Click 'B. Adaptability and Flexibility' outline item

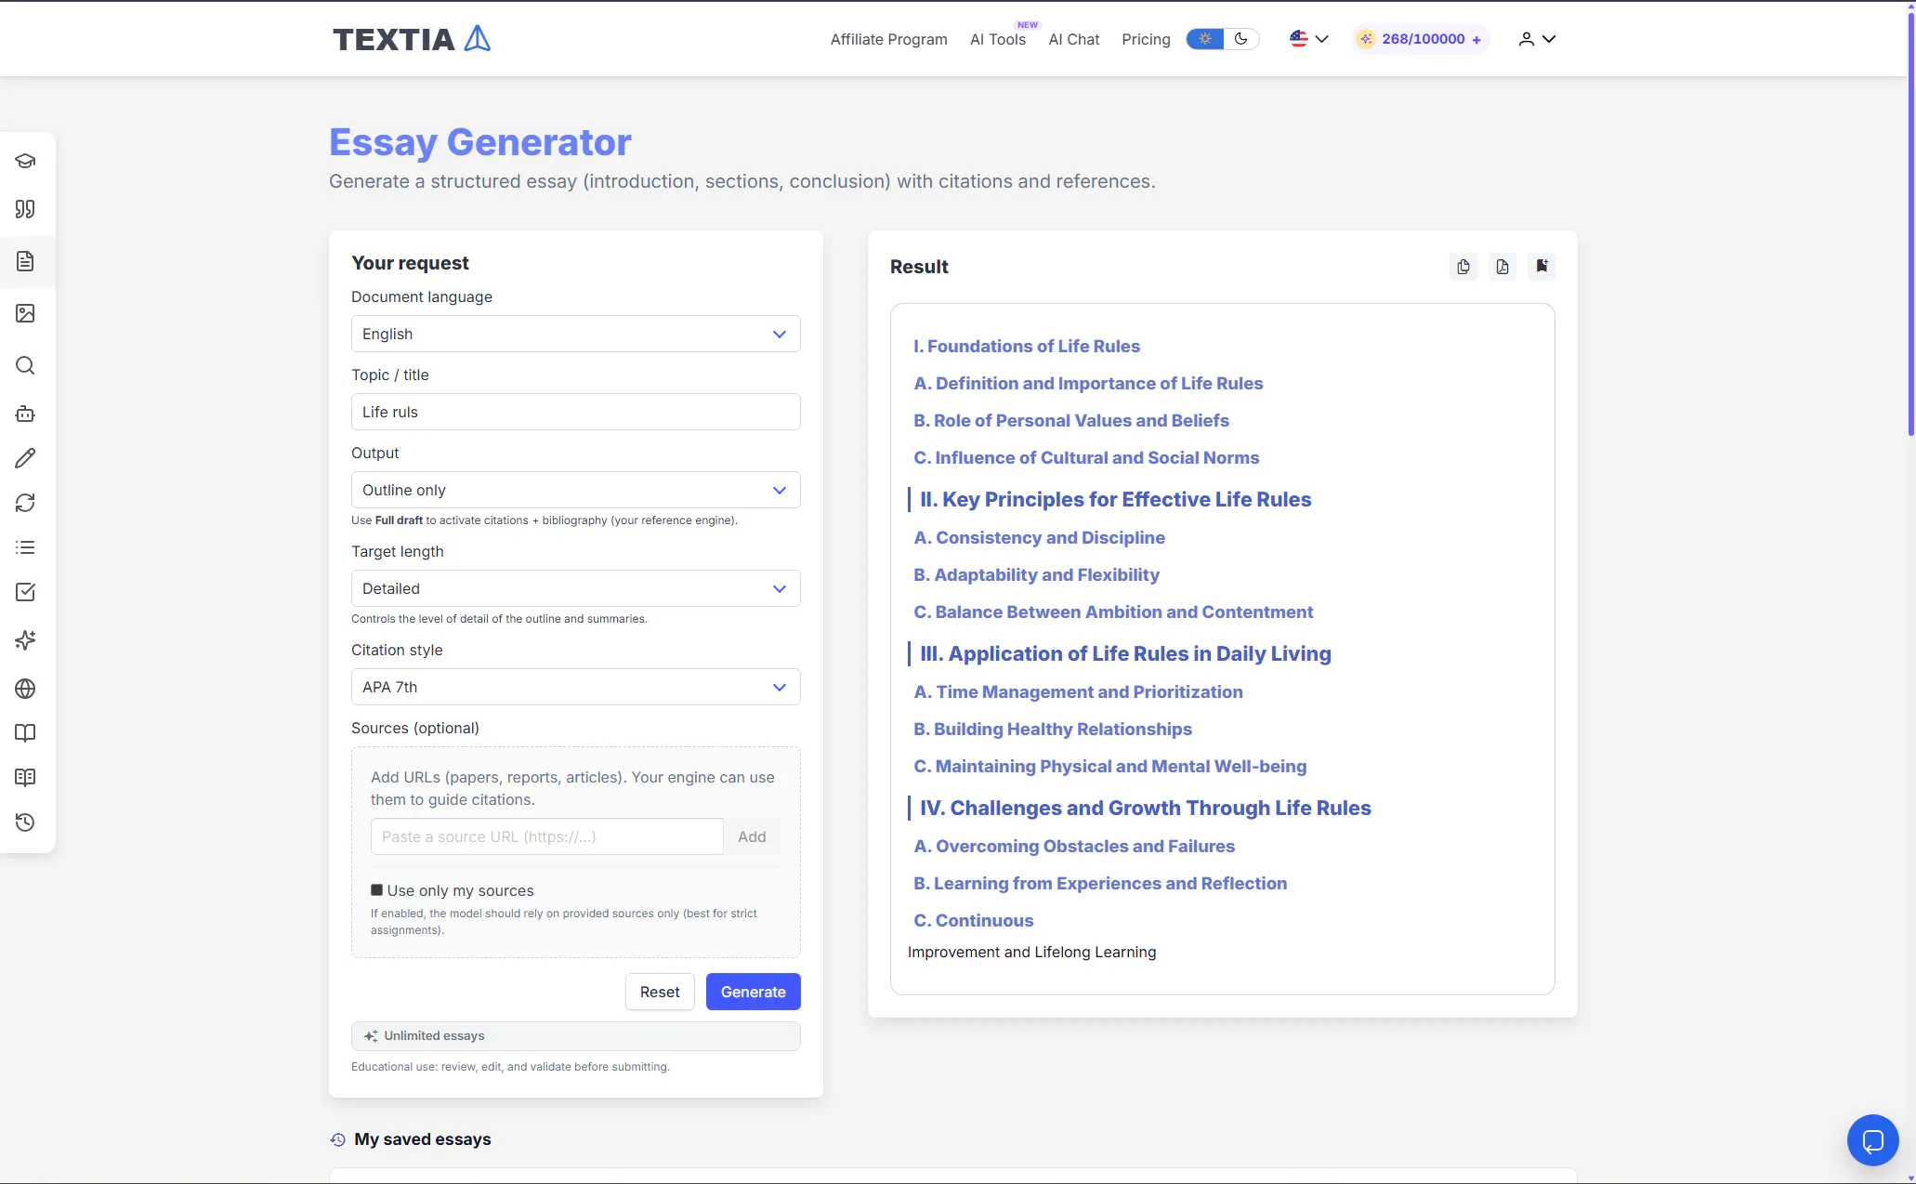[x=1036, y=574]
